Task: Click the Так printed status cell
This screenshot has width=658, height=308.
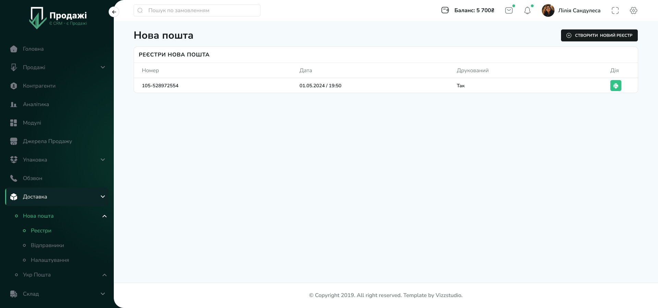Action: click(x=461, y=86)
